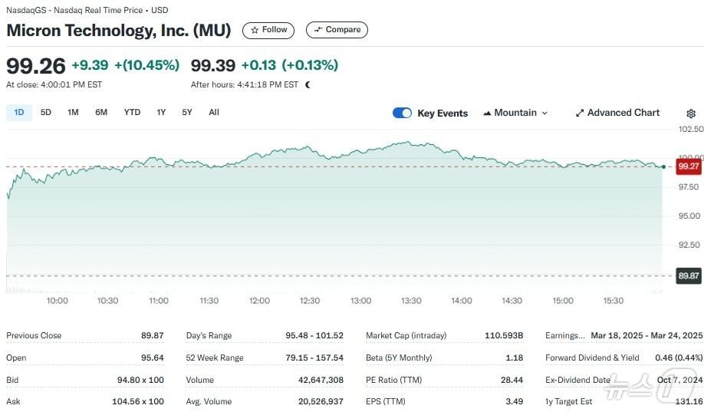Expand the Mountain chart style dropdown
704x412 pixels.
pos(544,113)
